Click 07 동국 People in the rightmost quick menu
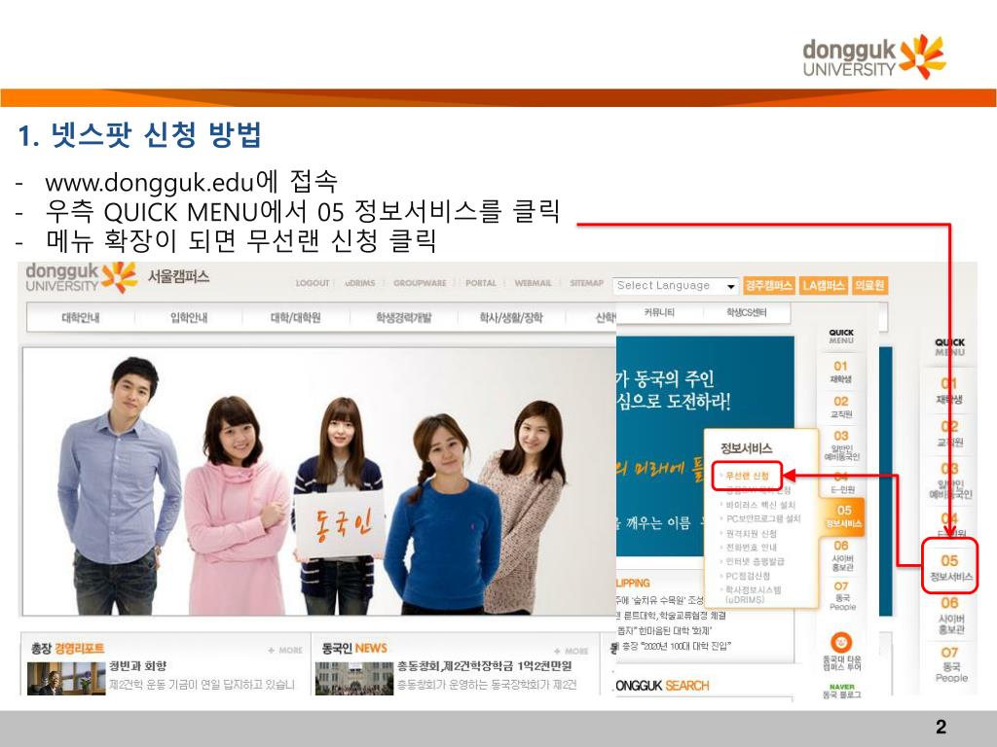997x747 pixels. point(951,664)
